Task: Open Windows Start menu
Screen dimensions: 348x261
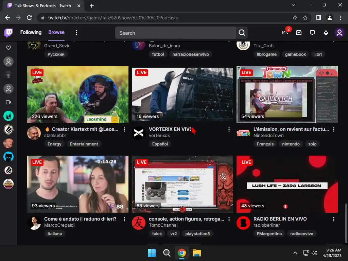Action: 152,253
